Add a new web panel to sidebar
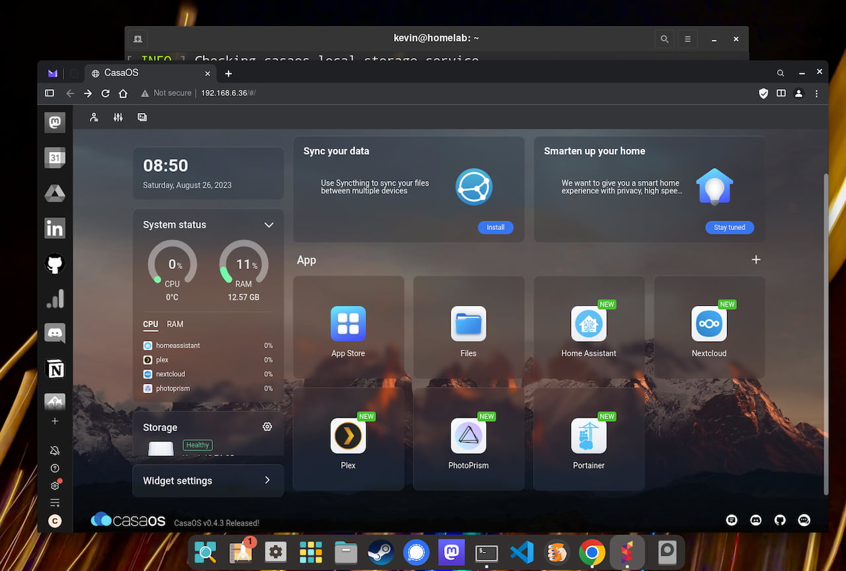This screenshot has height=571, width=846. (55, 421)
